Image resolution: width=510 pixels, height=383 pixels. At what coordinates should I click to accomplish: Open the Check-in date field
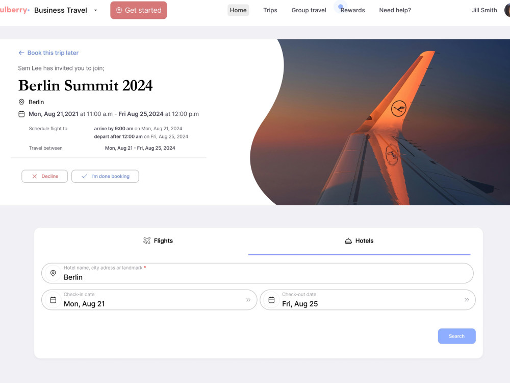(x=149, y=300)
